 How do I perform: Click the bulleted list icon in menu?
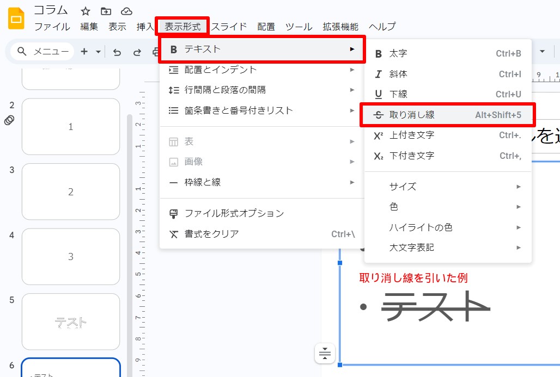174,110
